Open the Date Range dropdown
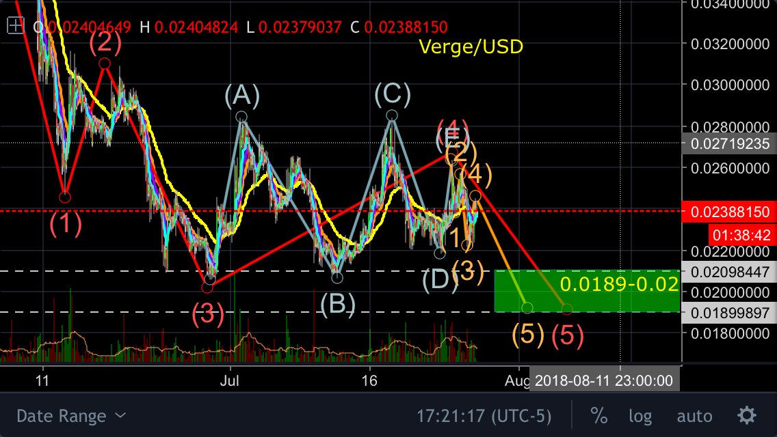Viewport: 777px width, 437px height. [71, 416]
